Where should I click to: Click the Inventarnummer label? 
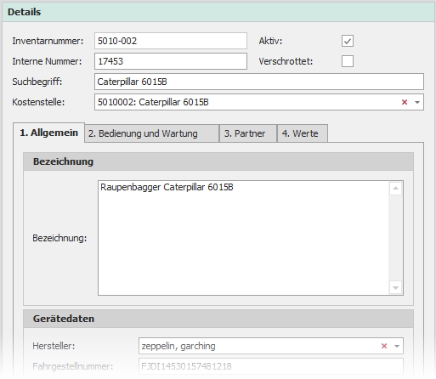coord(48,41)
